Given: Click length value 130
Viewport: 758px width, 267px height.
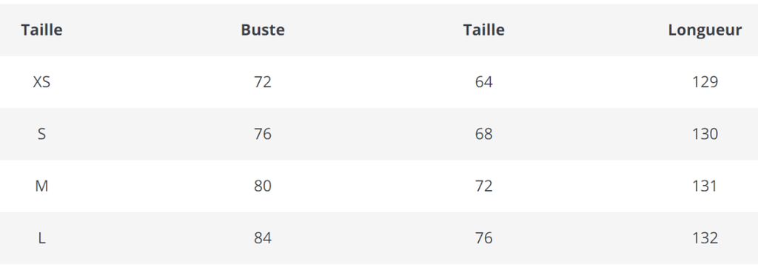Looking at the screenshot, I should click(x=705, y=134).
